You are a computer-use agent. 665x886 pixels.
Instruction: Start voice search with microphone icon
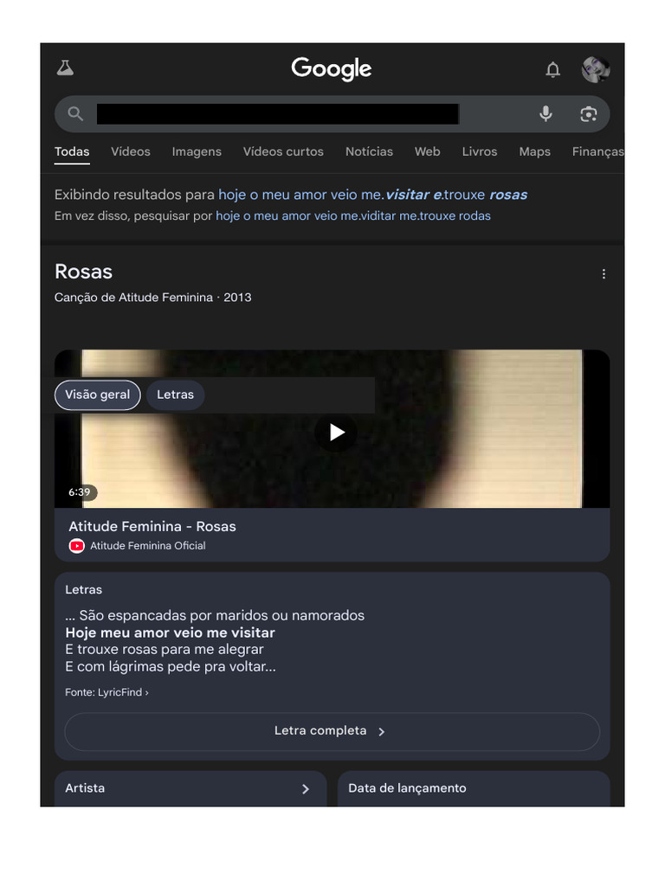coord(546,114)
